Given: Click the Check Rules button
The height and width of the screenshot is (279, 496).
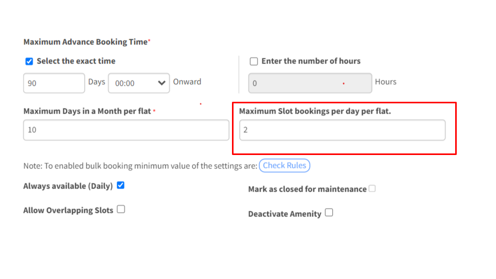Looking at the screenshot, I should (x=284, y=165).
